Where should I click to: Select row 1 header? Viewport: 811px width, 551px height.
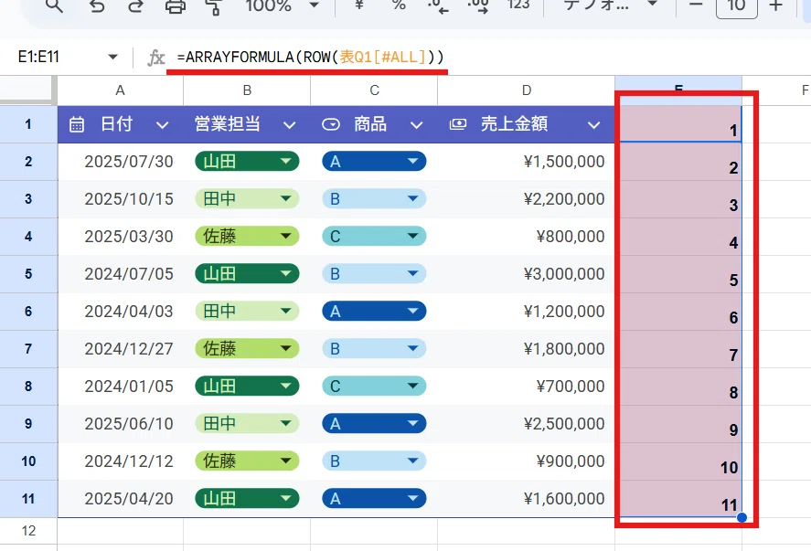point(28,124)
